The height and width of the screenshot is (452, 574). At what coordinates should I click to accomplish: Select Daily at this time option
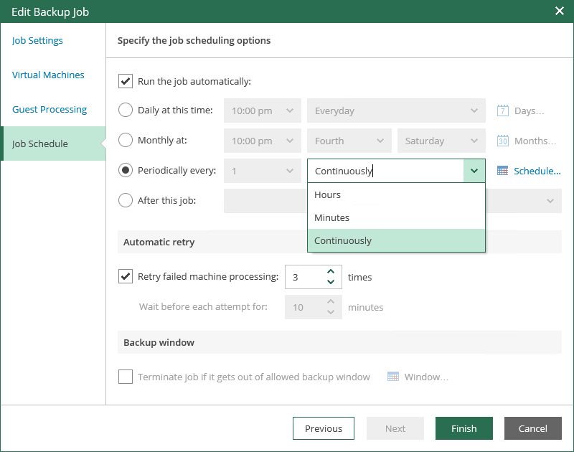(125, 110)
